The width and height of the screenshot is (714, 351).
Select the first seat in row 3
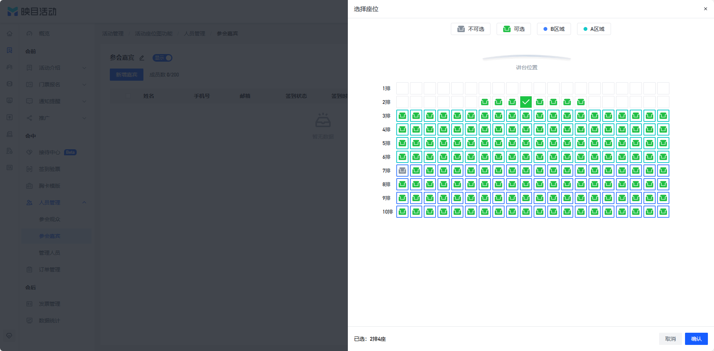point(402,116)
